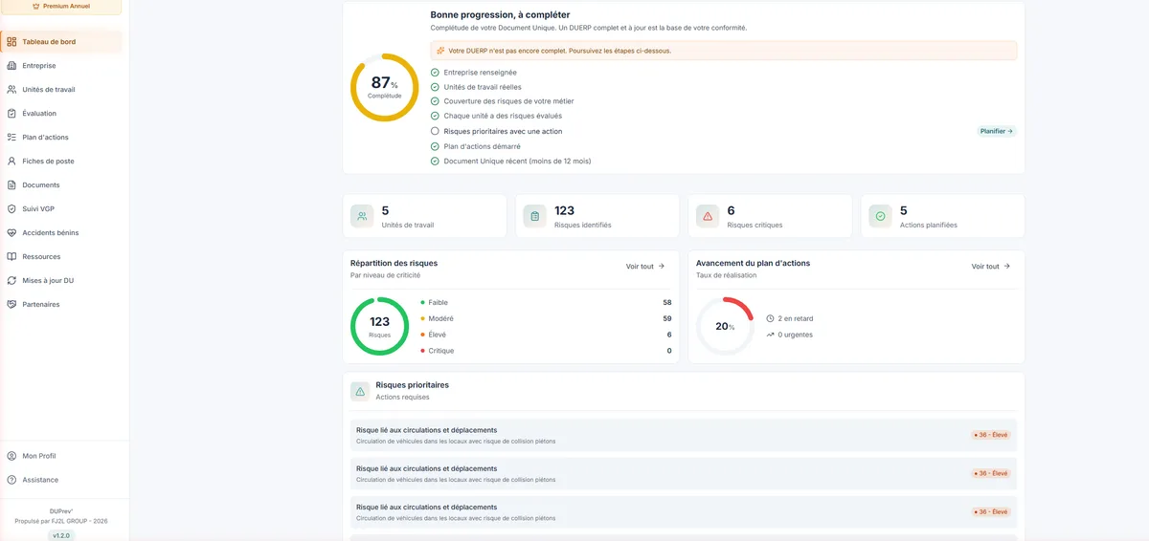Select the Partenaires handshake icon
This screenshot has height=541, width=1149.
[11, 304]
